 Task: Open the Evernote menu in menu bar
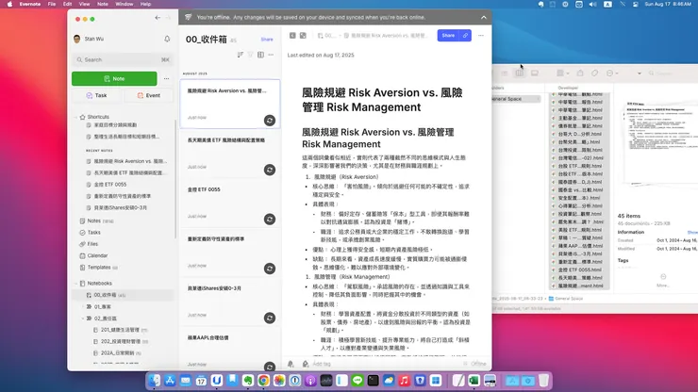pyautogui.click(x=30, y=4)
